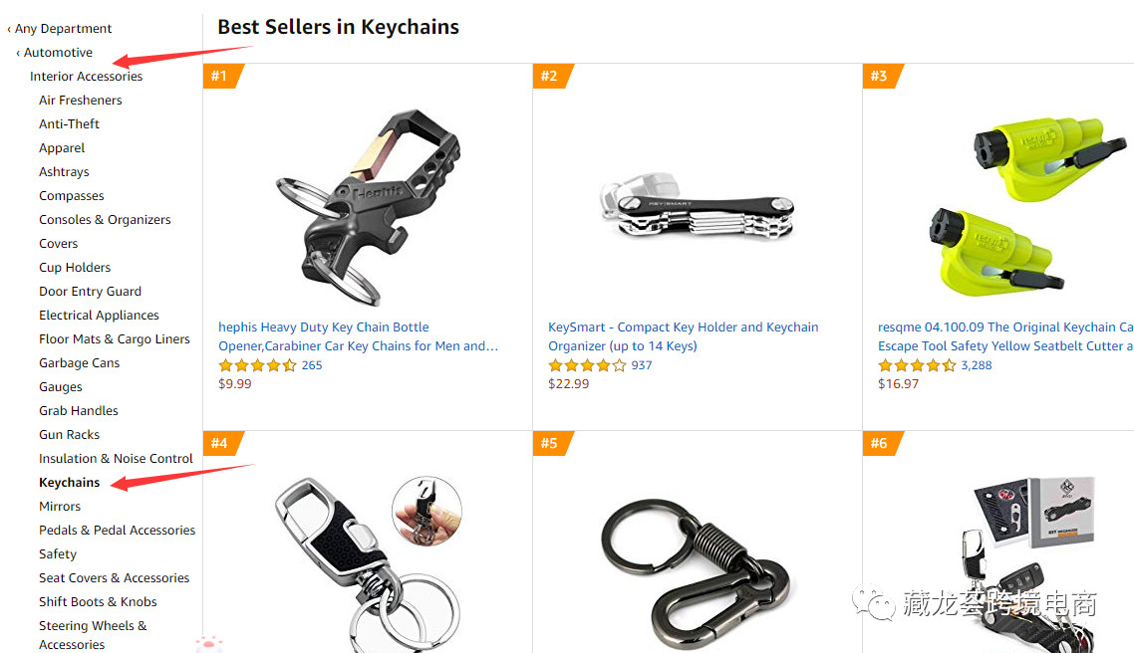Select Interior Accessories category
The image size is (1134, 653).
point(86,77)
